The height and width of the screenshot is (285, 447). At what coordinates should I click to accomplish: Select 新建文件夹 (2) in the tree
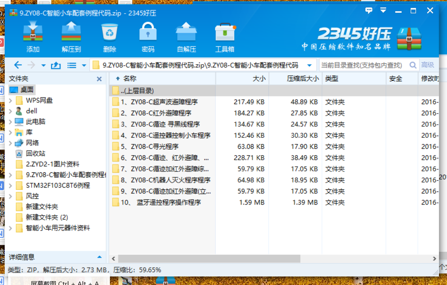click(x=47, y=217)
